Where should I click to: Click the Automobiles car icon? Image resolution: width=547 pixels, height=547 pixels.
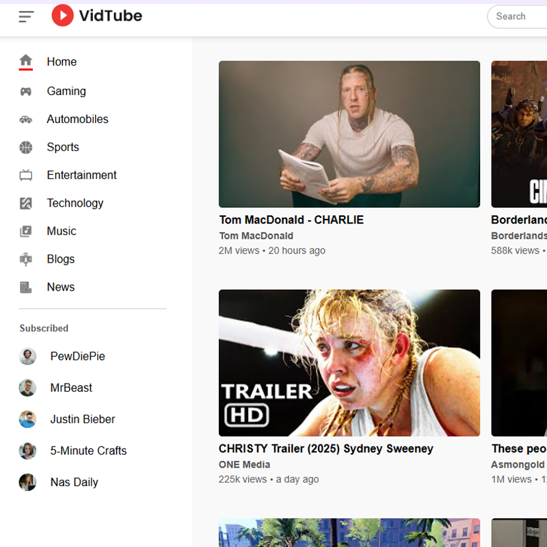coord(26,119)
